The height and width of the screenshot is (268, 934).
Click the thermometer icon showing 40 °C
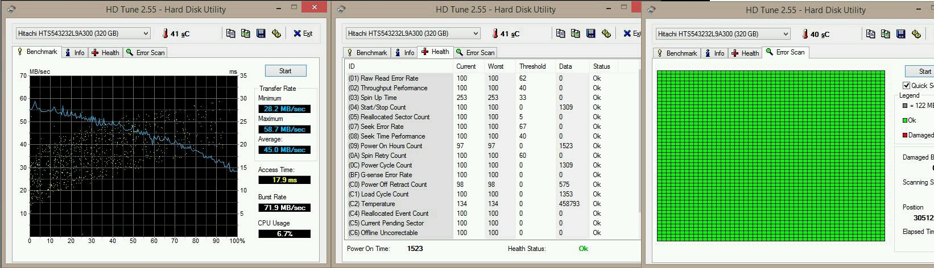point(805,34)
